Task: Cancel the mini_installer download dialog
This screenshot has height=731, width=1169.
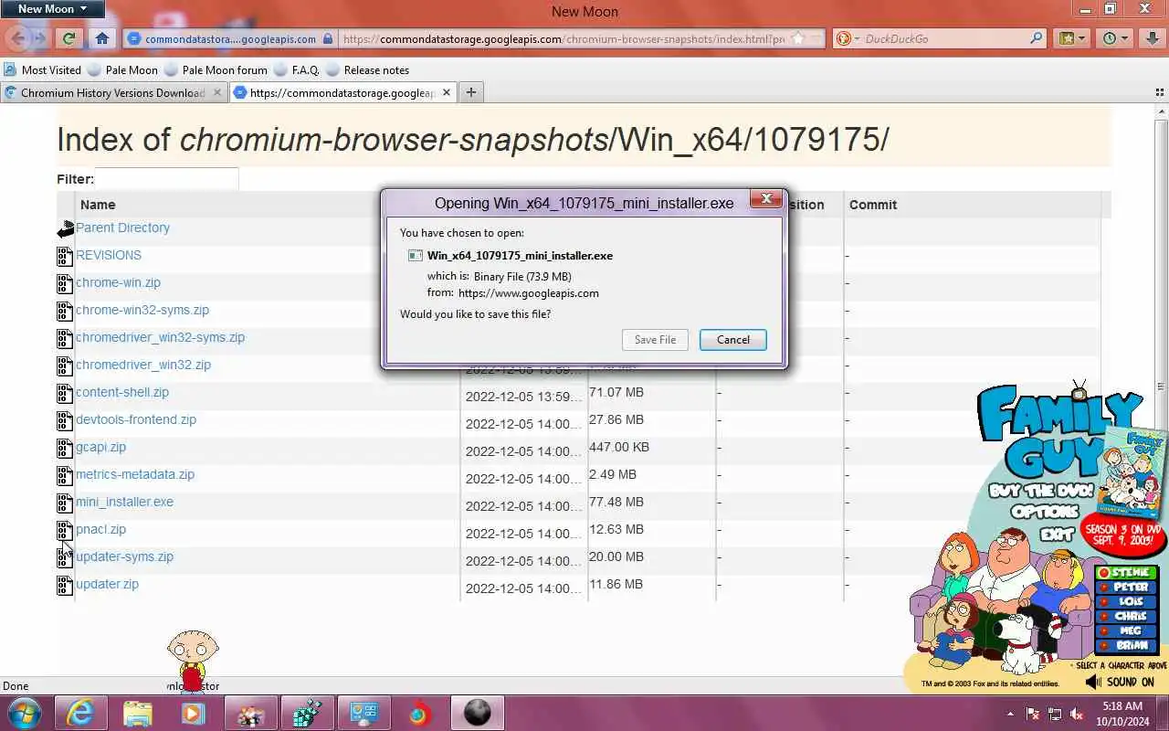Action: [732, 339]
